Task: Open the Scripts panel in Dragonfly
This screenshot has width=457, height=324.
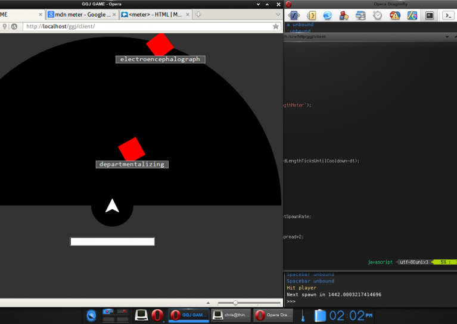Action: click(311, 15)
